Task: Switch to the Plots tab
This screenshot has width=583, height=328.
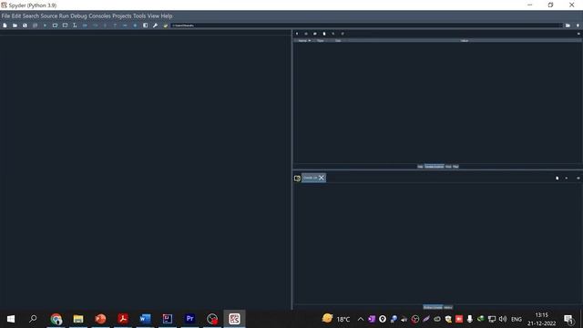Action: [448, 167]
